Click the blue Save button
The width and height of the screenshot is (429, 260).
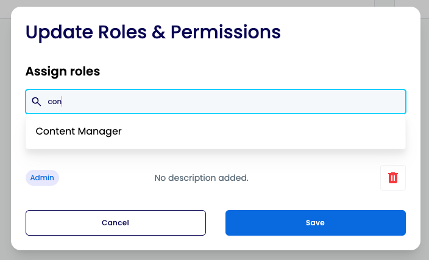click(316, 223)
